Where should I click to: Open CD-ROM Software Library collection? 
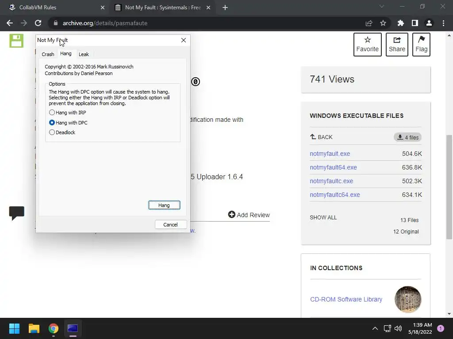point(346,299)
